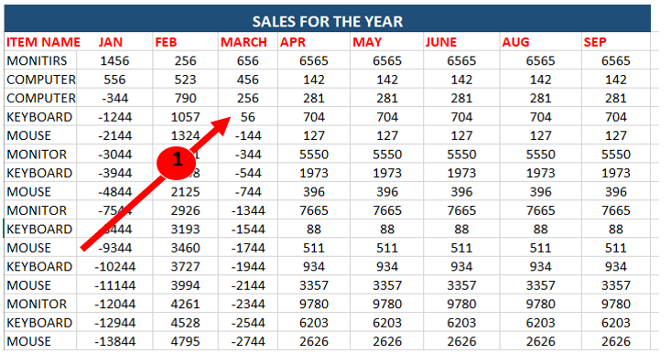
Task: Click the APR value 9780 cell
Action: click(314, 304)
